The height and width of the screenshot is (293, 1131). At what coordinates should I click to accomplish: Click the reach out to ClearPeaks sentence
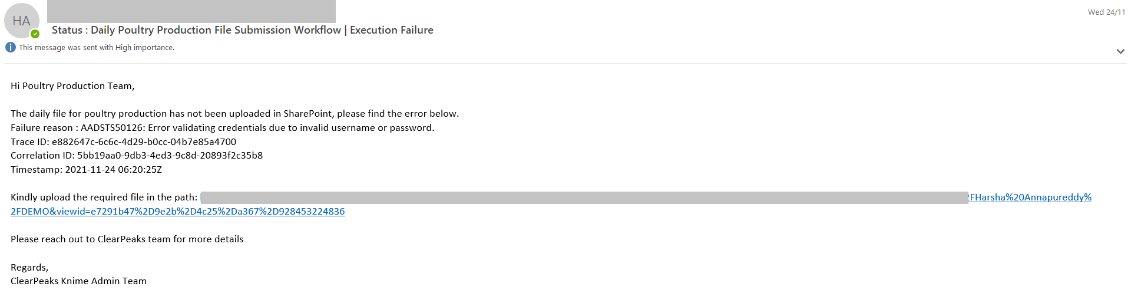click(x=127, y=239)
